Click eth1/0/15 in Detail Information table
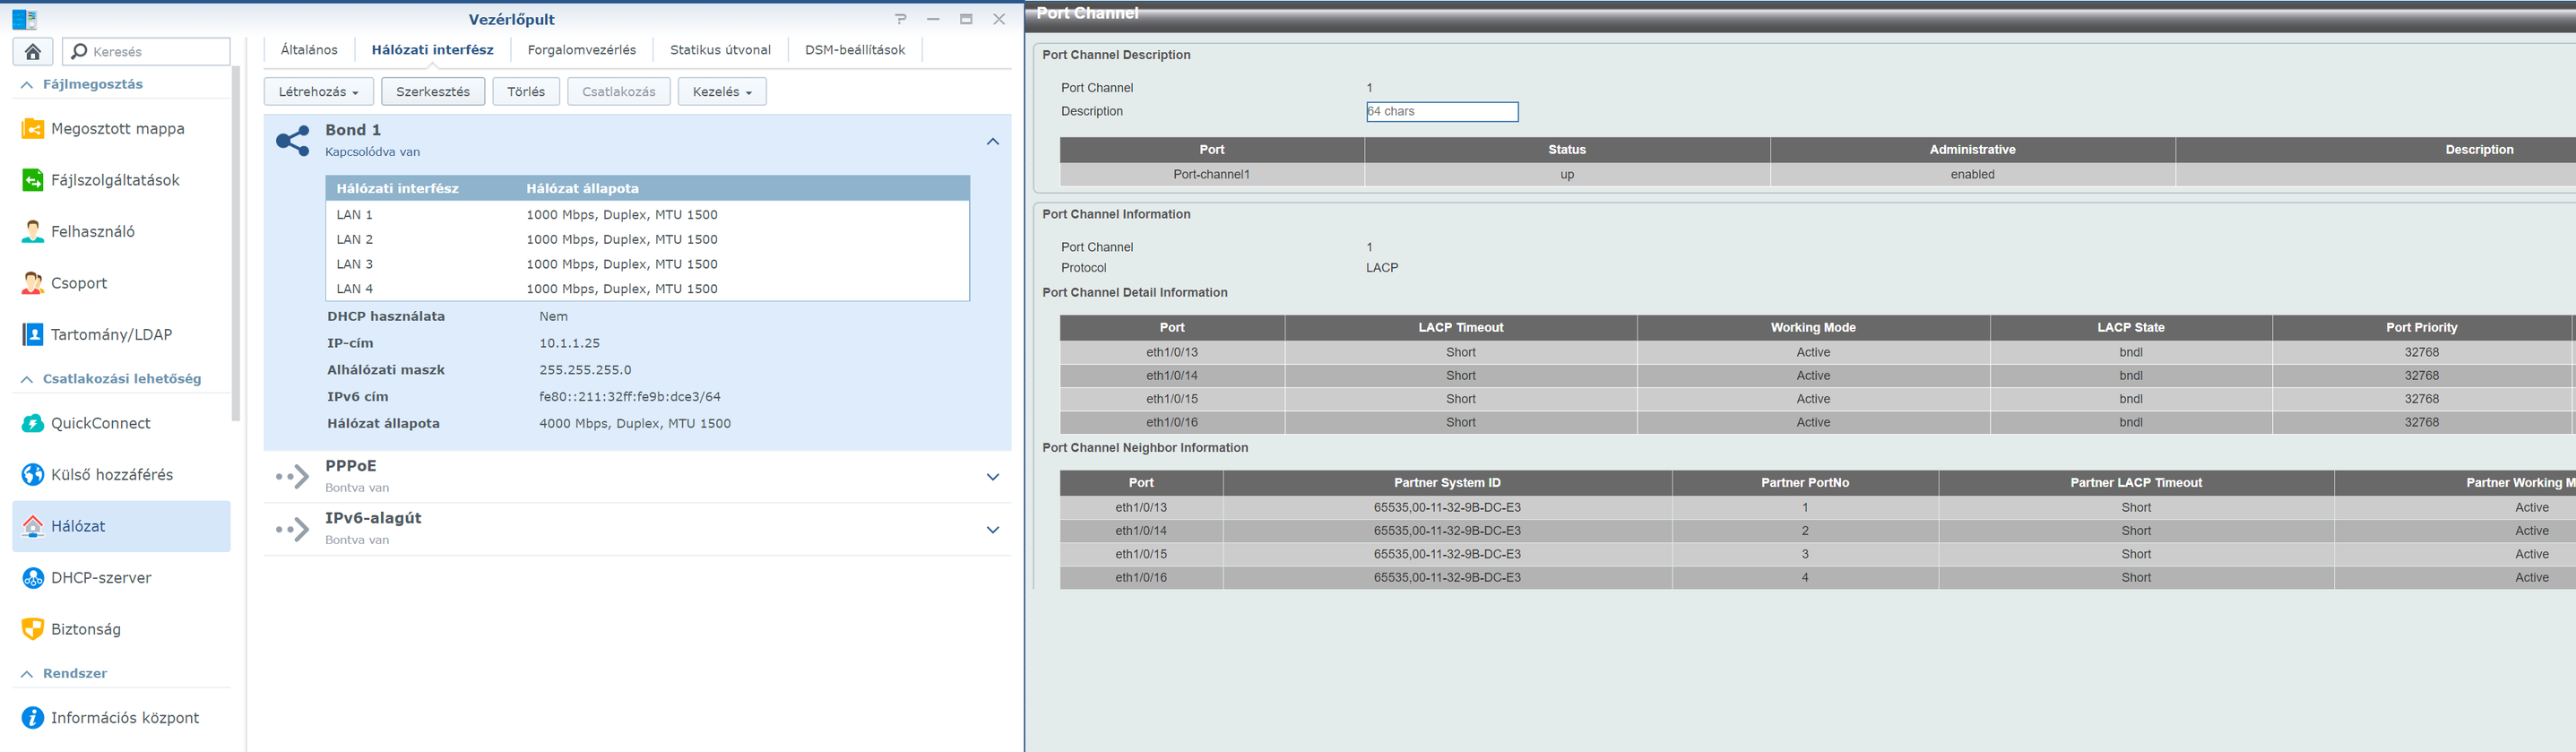This screenshot has height=752, width=2576. (x=1172, y=399)
